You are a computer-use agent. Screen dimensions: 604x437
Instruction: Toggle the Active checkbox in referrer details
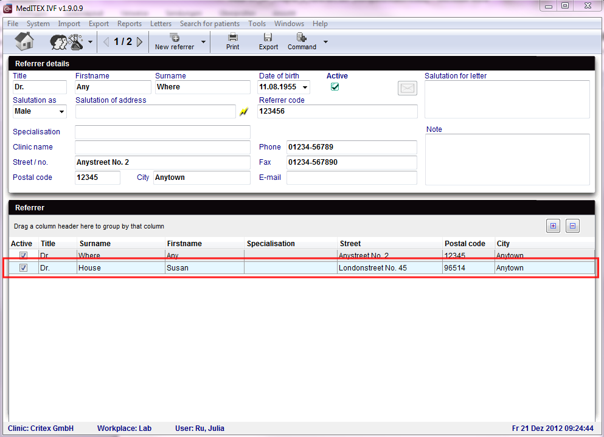click(335, 87)
